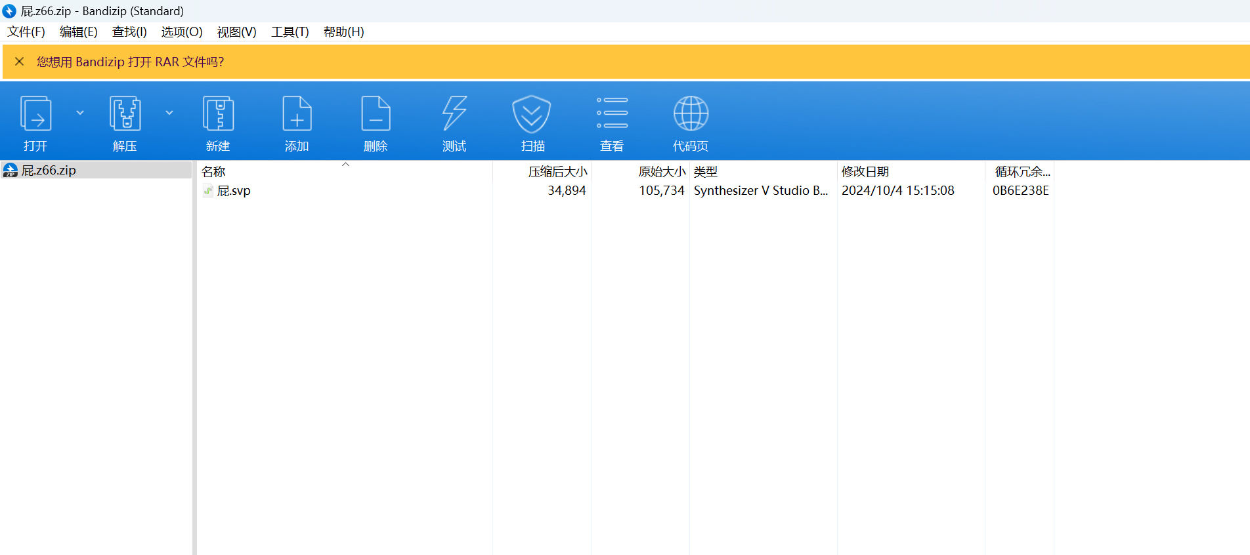Click the 代码页 (Code page) globe icon
1250x555 pixels.
coord(691,113)
